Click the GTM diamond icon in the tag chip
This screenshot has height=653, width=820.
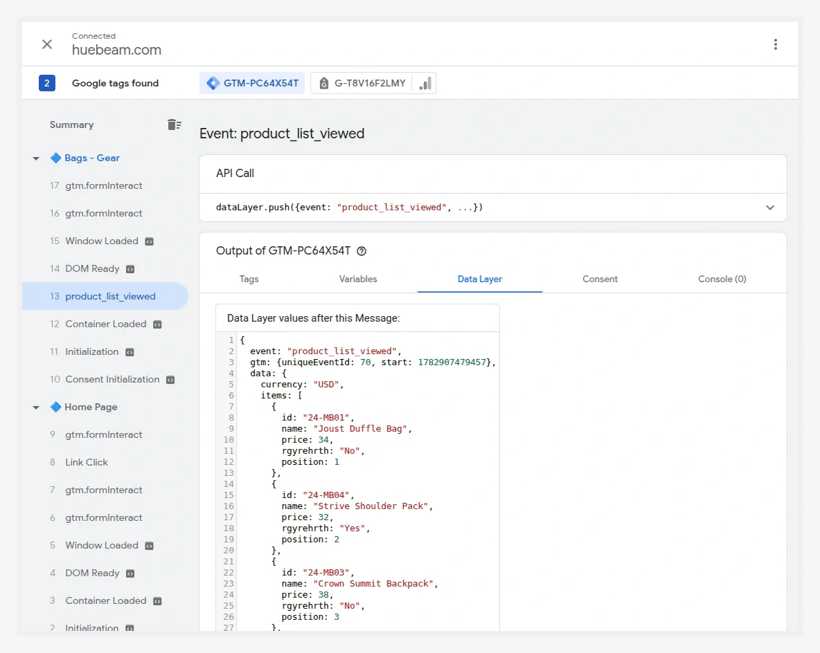[x=213, y=83]
